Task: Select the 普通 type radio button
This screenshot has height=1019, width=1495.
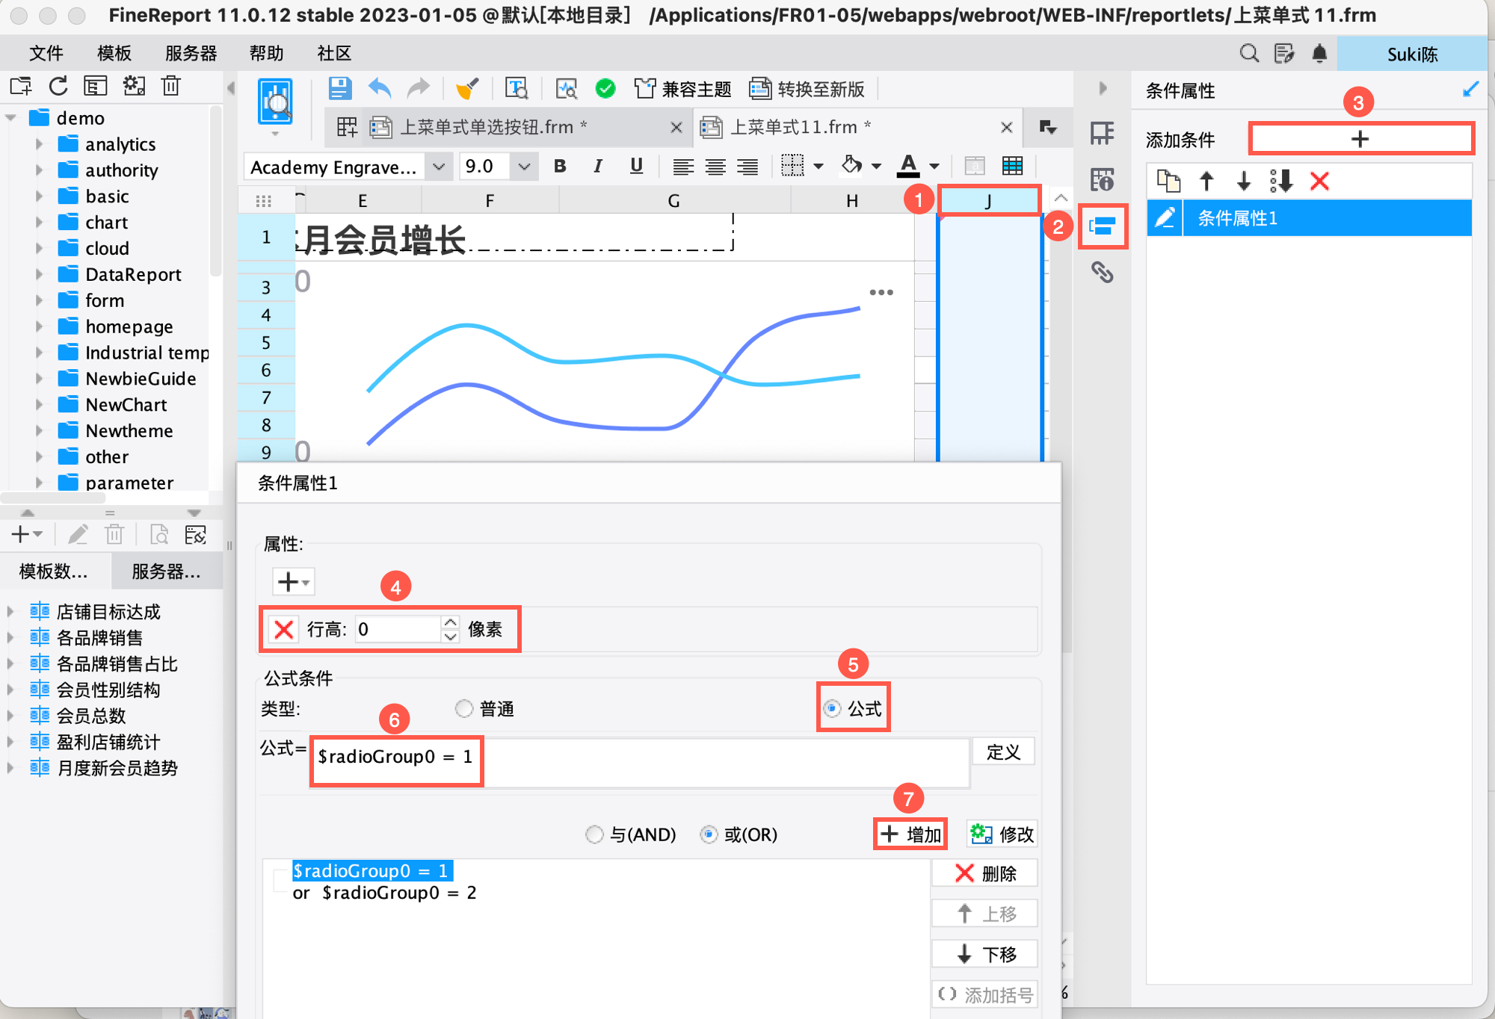Action: coord(464,708)
